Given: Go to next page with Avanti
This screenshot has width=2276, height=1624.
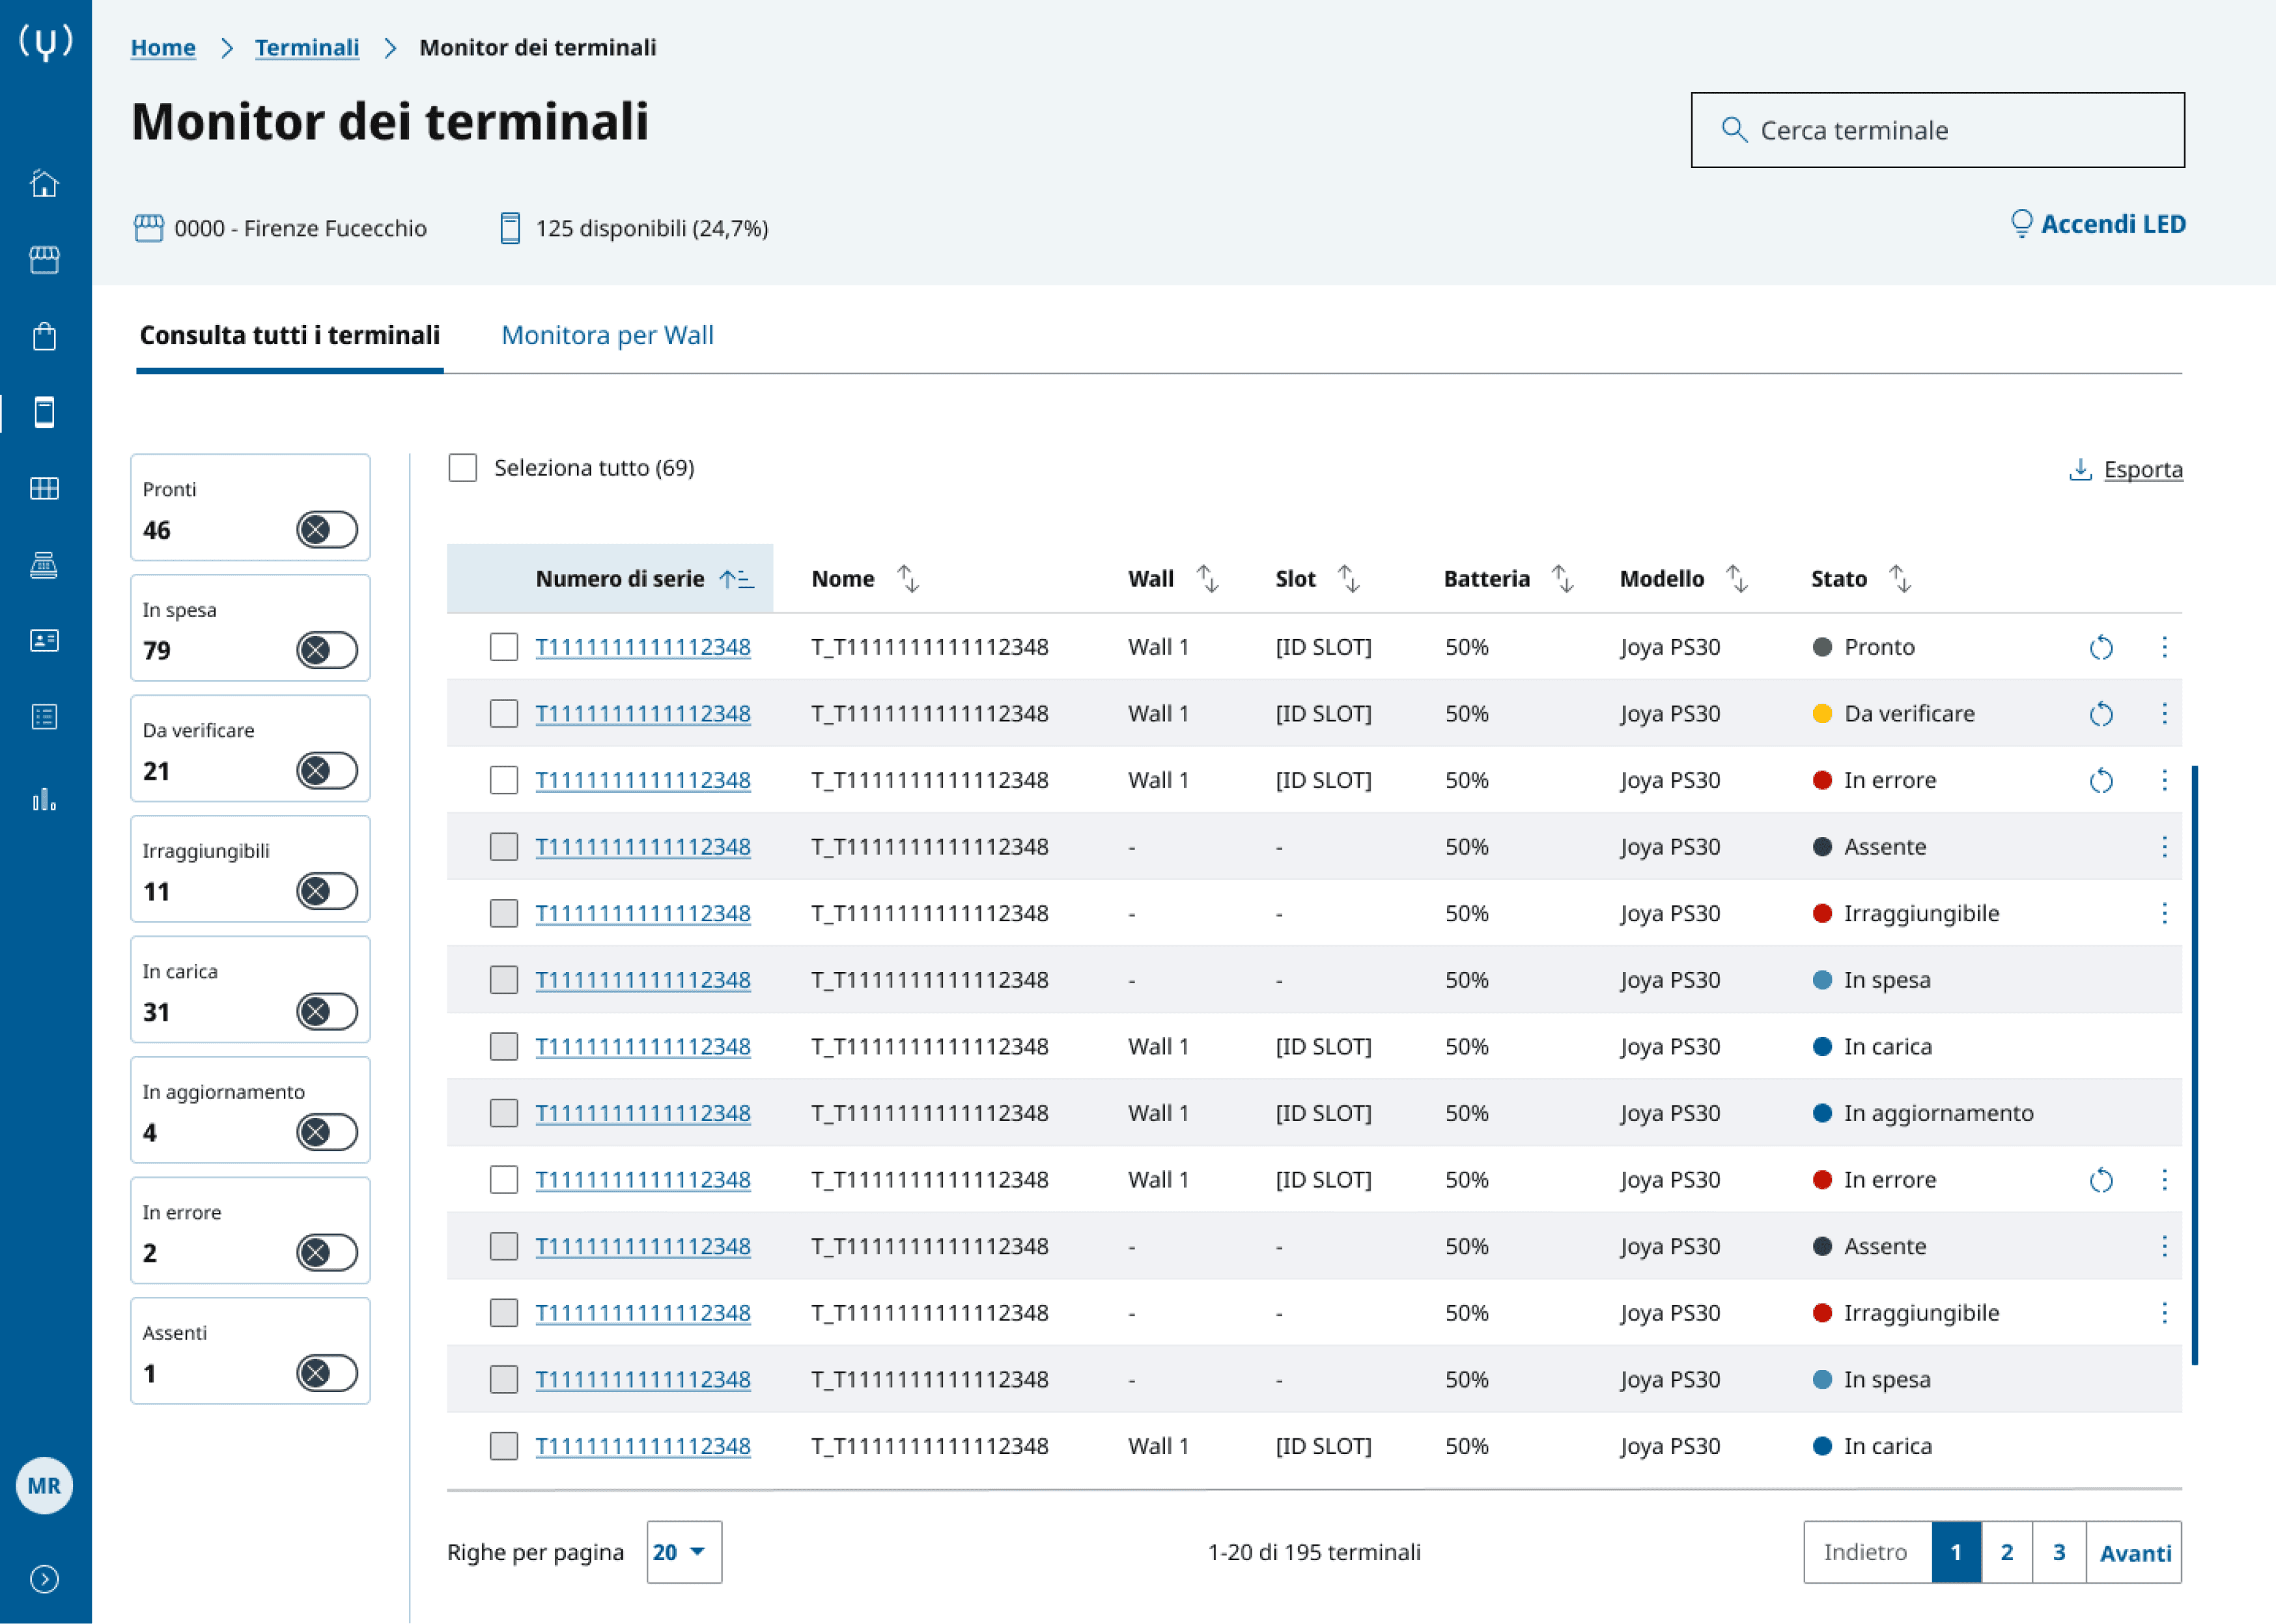Looking at the screenshot, I should pyautogui.click(x=2134, y=1552).
